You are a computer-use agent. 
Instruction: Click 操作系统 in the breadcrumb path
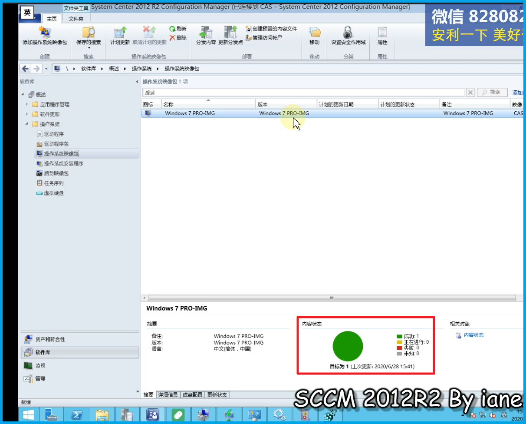pos(142,69)
